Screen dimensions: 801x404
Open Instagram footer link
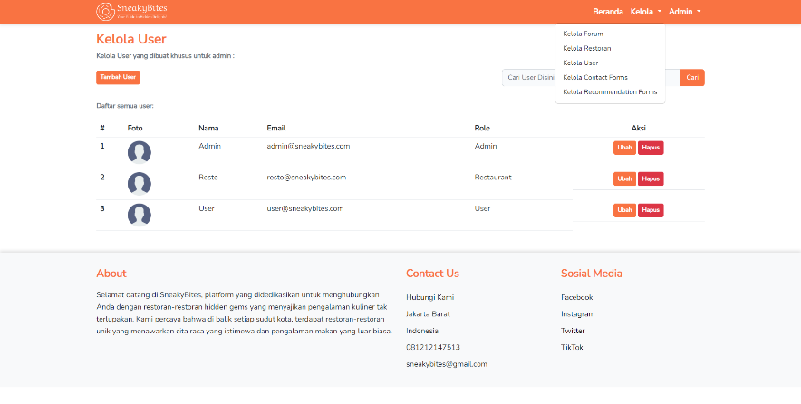[x=578, y=314]
